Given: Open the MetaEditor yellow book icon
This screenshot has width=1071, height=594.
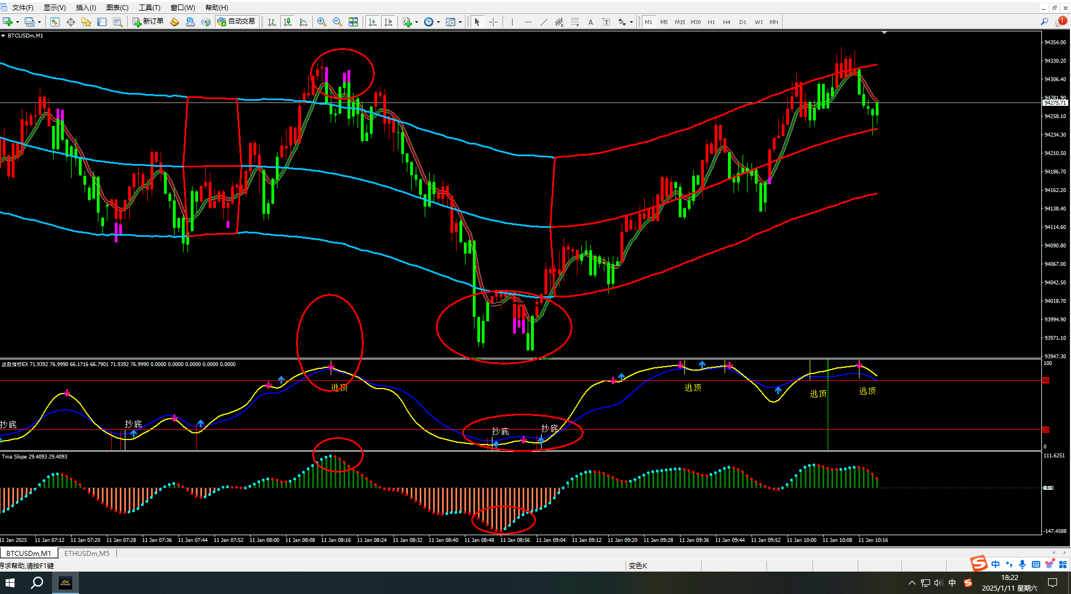Looking at the screenshot, I should pos(175,22).
